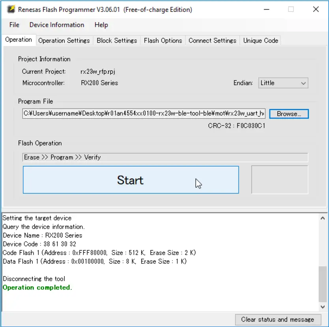Open the Unique Code tab
The height and width of the screenshot is (327, 329).
pos(260,40)
